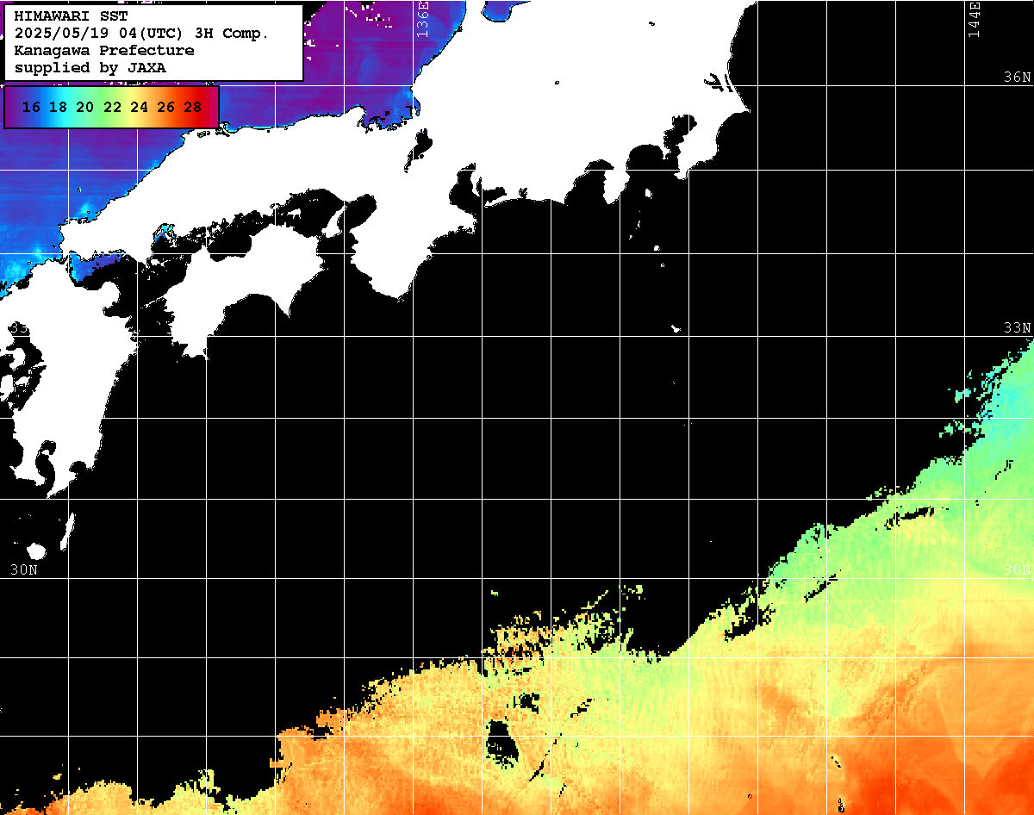Image resolution: width=1034 pixels, height=815 pixels.
Task: Click the 136E longitude label
Action: tap(422, 19)
